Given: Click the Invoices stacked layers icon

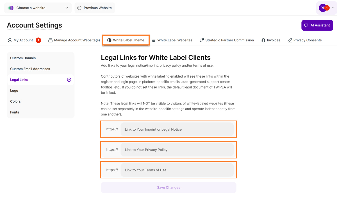Looking at the screenshot, I should click(263, 40).
